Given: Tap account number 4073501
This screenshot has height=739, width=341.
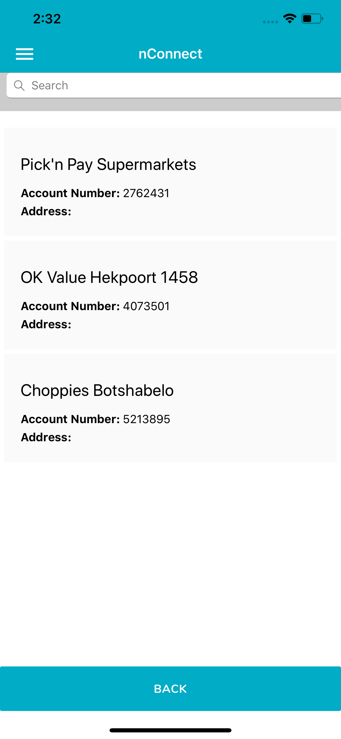Looking at the screenshot, I should pyautogui.click(x=146, y=306).
